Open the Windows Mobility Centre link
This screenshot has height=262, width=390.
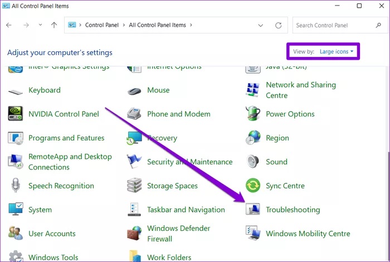(308, 234)
